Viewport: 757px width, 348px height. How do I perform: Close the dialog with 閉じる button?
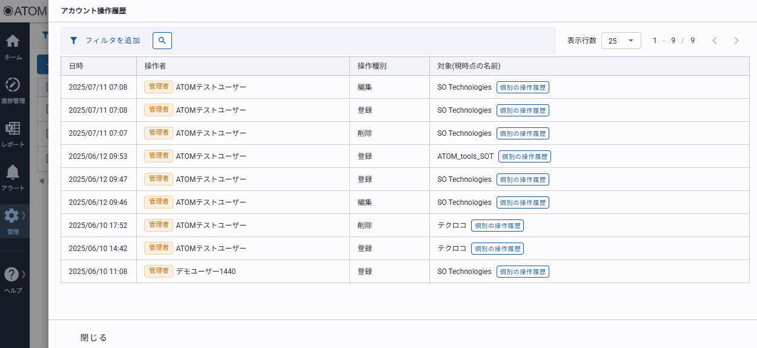94,338
